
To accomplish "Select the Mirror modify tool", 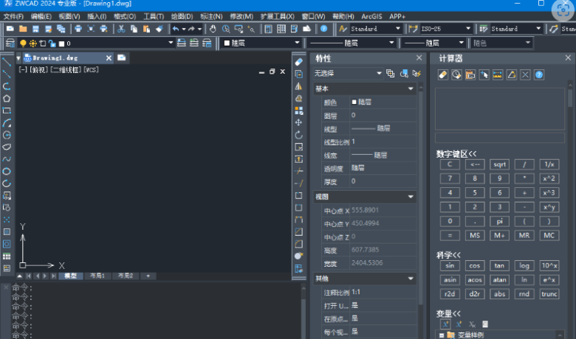I will (299, 86).
